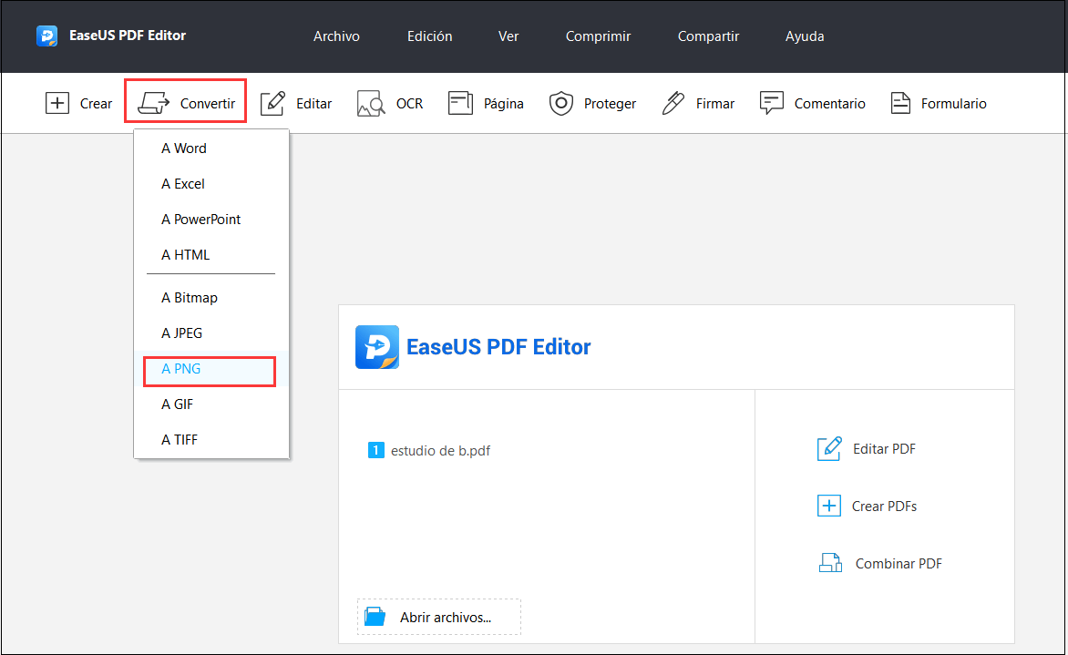Open recent file estudio de b.pdf

tap(441, 451)
